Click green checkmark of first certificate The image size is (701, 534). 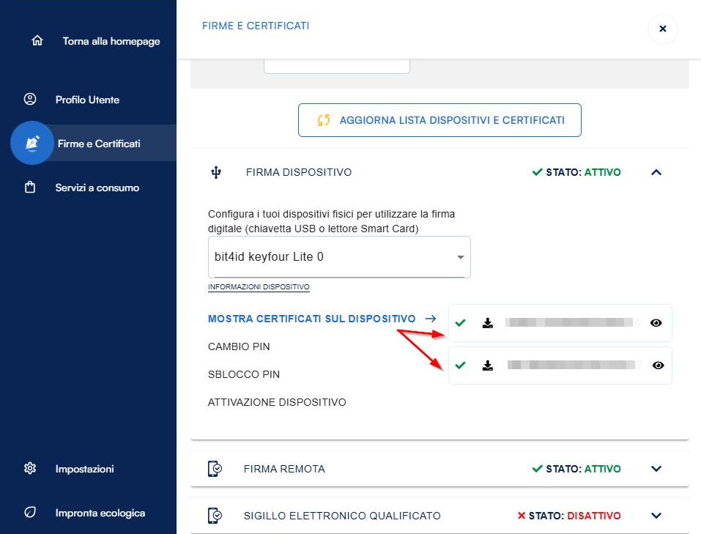(x=460, y=323)
